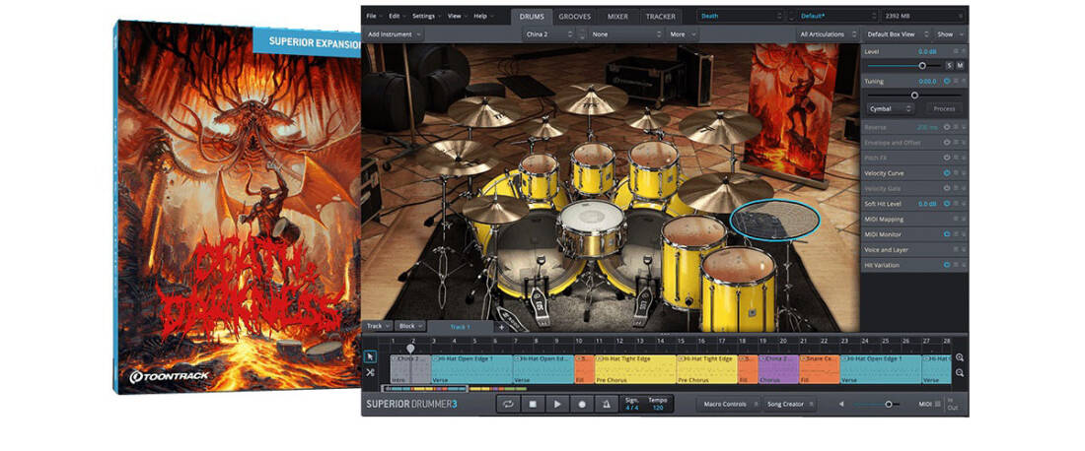Open the Add Instrument dropdown
This screenshot has width=1085, height=451.
click(x=394, y=33)
